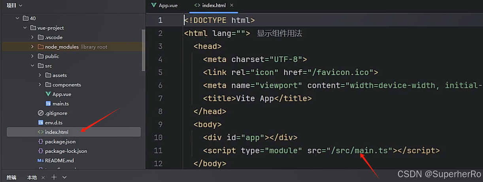483x182 pixels.
Task: Close the index.html editor tab
Action: [x=232, y=5]
